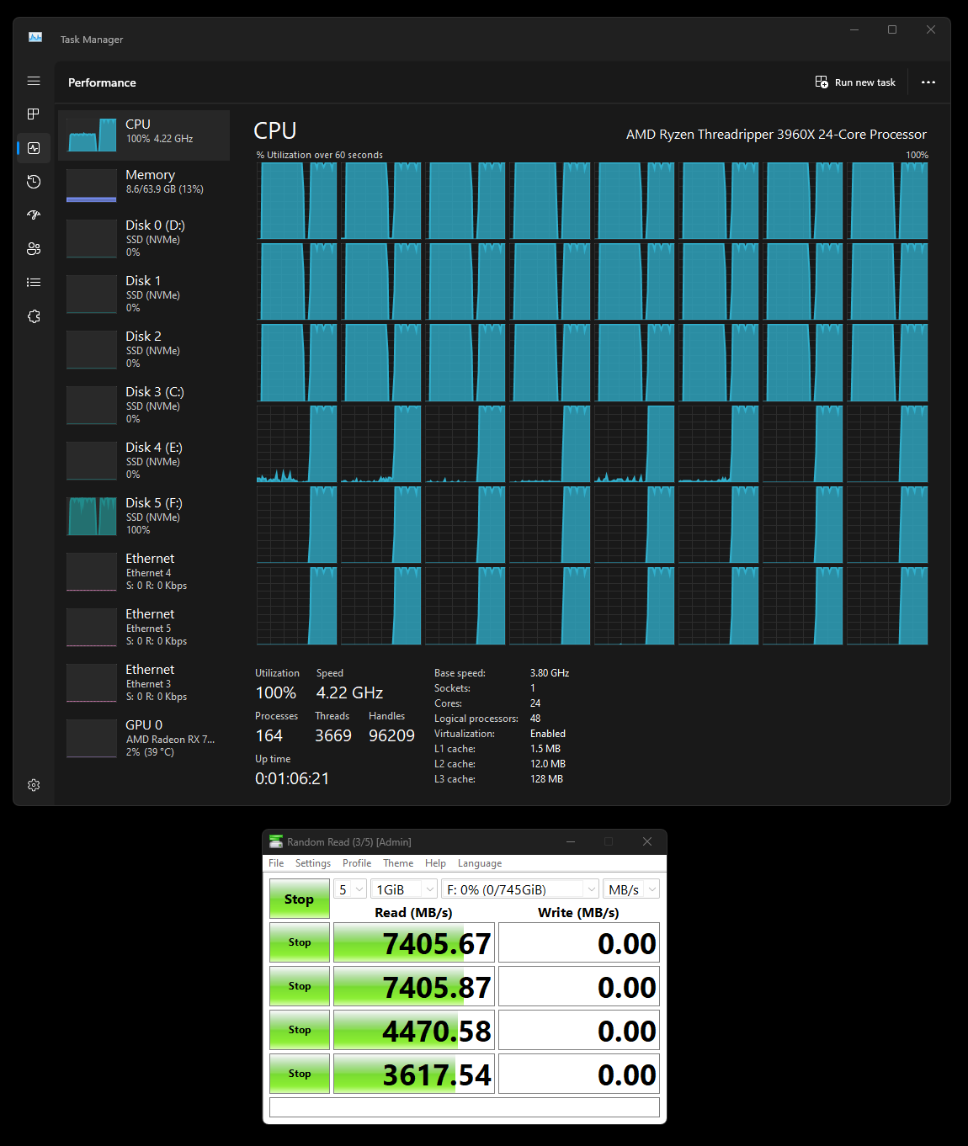Click the 3617.54 read result bar
The image size is (968, 1146).
[414, 1074]
